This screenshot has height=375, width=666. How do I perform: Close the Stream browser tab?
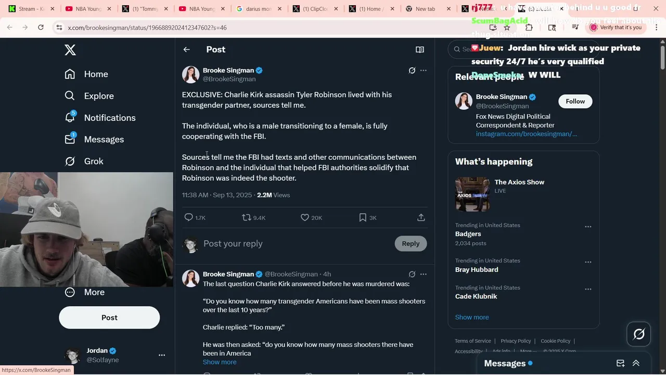(52, 9)
